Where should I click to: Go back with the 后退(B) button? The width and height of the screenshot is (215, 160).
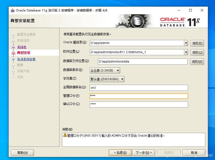pos(120,153)
